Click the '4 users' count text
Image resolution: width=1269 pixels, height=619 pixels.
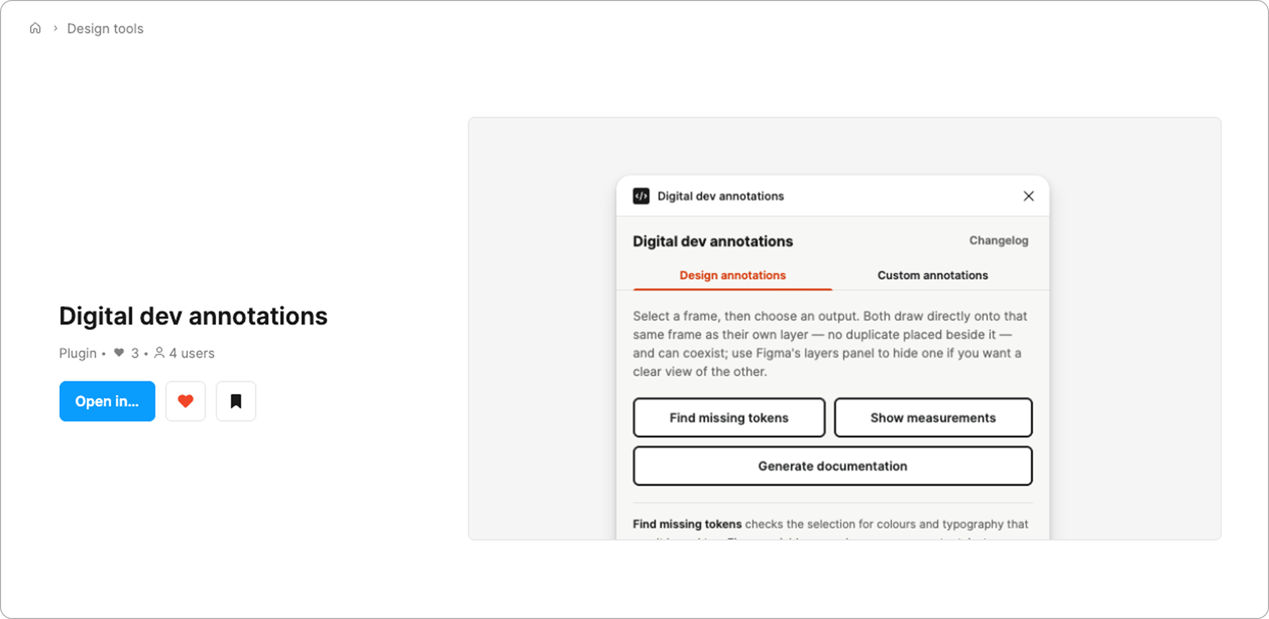[192, 353]
